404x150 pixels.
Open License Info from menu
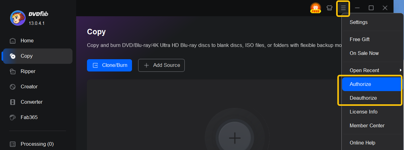[x=363, y=112]
